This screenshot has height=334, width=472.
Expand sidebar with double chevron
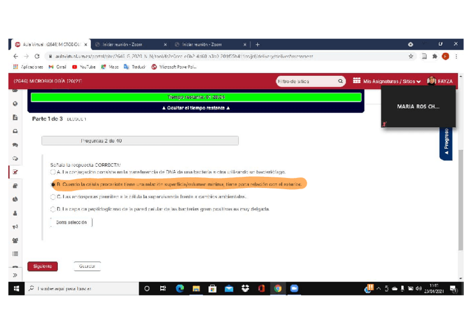pyautogui.click(x=15, y=275)
